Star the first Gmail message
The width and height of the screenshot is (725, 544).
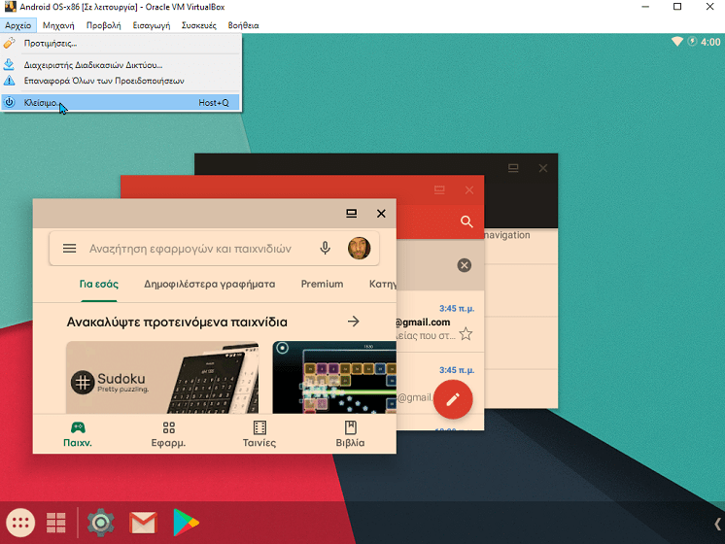click(x=466, y=334)
